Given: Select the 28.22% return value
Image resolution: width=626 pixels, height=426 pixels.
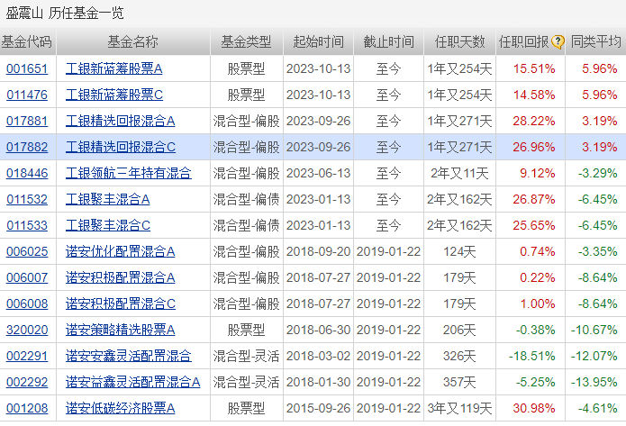Looking at the screenshot, I should tap(534, 121).
